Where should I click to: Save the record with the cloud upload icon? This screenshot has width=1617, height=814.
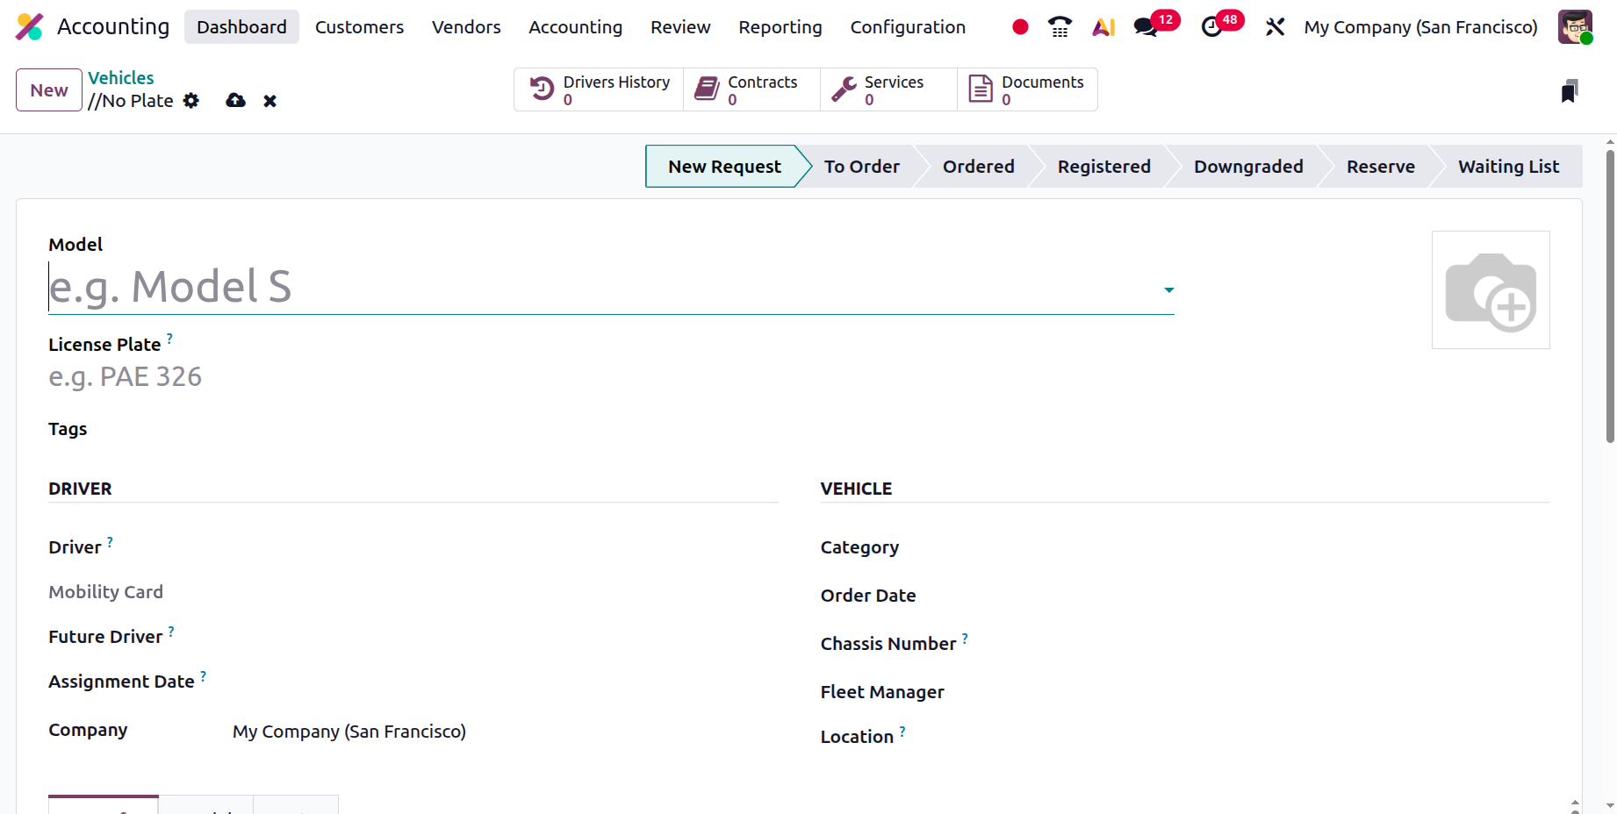pyautogui.click(x=235, y=101)
